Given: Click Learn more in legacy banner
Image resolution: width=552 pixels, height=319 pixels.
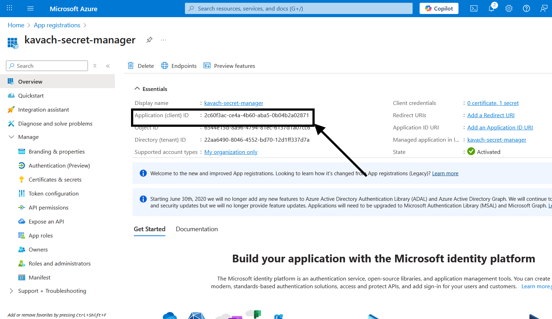Looking at the screenshot, I should [x=445, y=173].
